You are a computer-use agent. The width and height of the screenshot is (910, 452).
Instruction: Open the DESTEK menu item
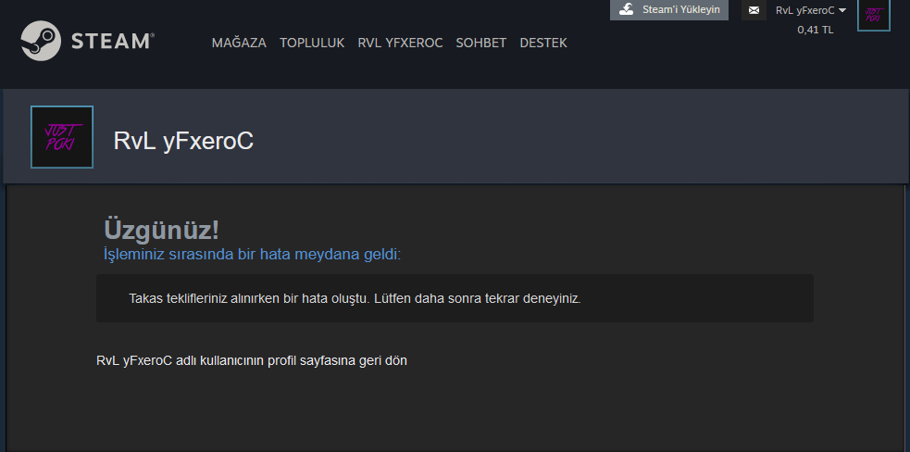543,43
